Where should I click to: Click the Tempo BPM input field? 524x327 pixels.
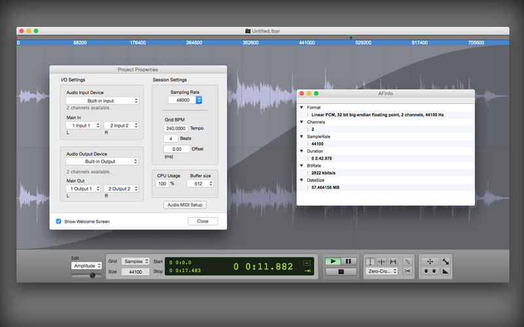(x=176, y=129)
